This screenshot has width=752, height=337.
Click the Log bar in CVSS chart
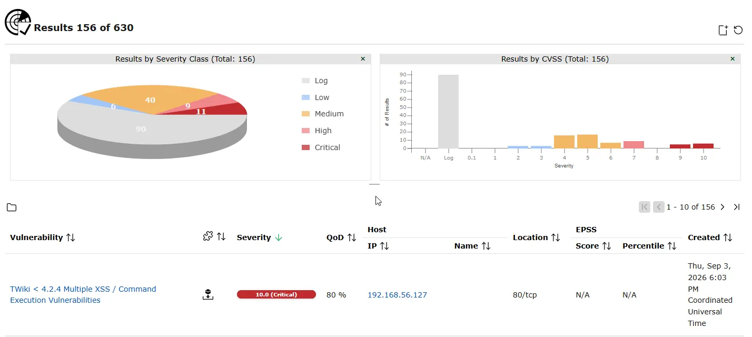449,112
